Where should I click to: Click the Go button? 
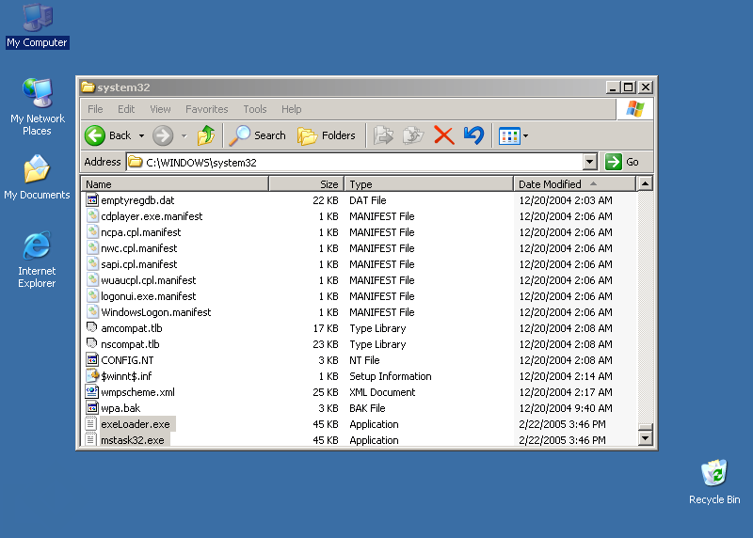[622, 162]
